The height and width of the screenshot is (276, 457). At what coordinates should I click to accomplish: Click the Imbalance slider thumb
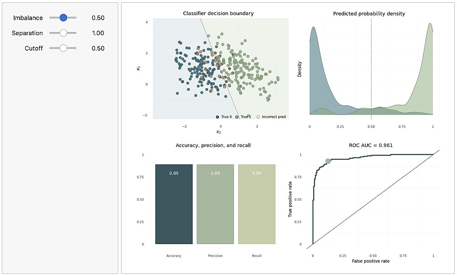63,18
